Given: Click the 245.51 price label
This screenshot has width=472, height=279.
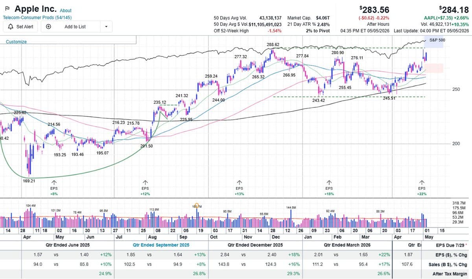Looking at the screenshot, I should [389, 98].
